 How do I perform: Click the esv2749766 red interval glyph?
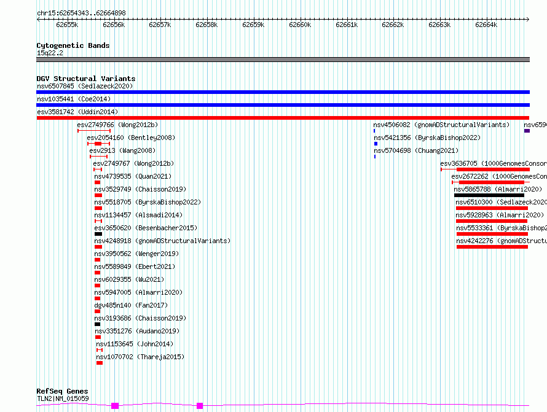tap(94, 131)
